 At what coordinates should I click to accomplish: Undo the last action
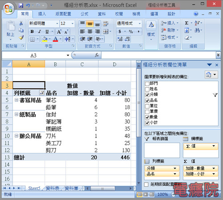click(28, 6)
